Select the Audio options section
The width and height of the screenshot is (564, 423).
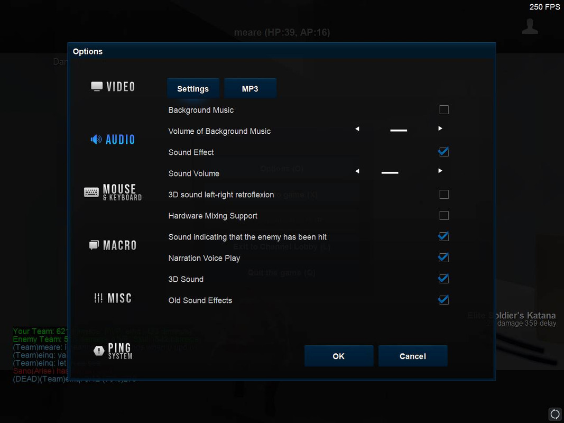113,140
